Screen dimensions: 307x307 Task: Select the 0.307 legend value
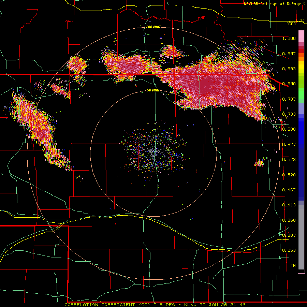289,235
